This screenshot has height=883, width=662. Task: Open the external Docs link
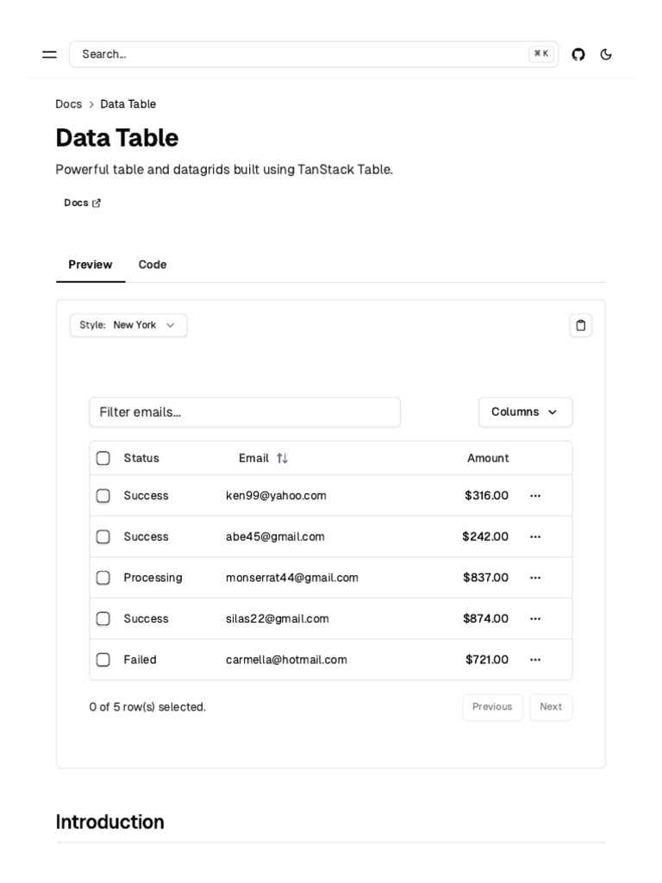click(82, 203)
